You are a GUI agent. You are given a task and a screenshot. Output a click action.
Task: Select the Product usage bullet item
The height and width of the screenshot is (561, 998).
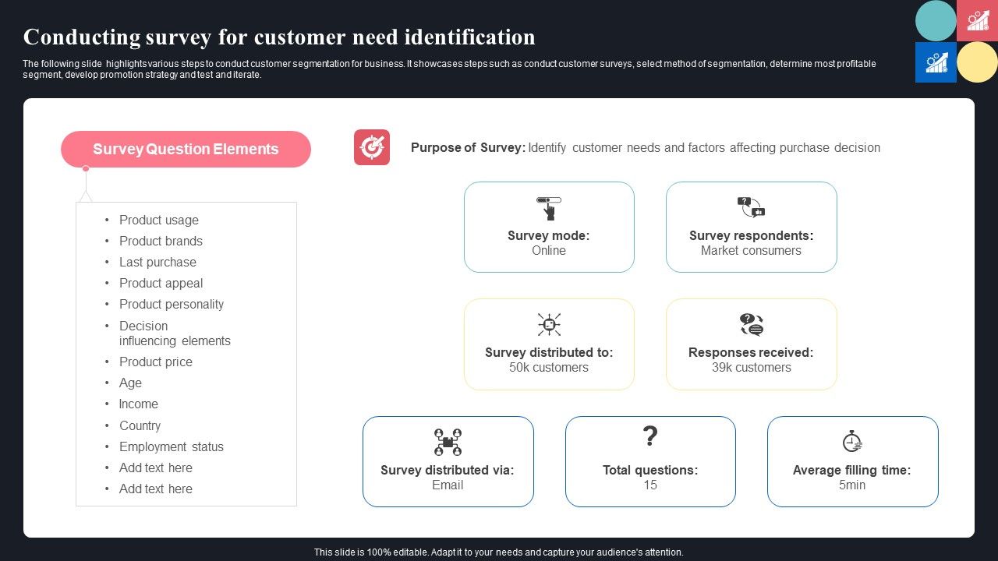[159, 220]
